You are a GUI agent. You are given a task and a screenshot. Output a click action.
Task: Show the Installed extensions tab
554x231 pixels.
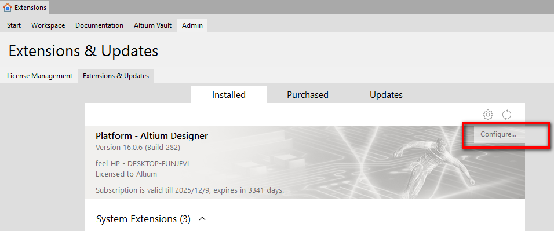coord(228,94)
